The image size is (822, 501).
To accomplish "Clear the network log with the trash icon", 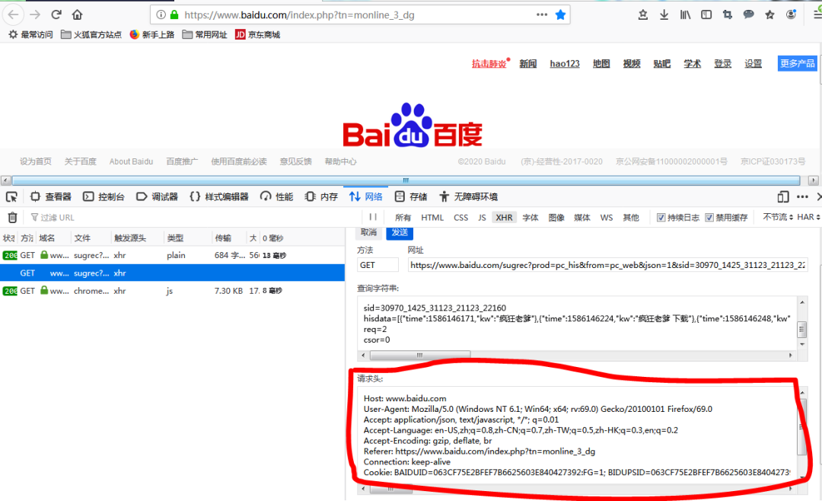I will (x=13, y=217).
